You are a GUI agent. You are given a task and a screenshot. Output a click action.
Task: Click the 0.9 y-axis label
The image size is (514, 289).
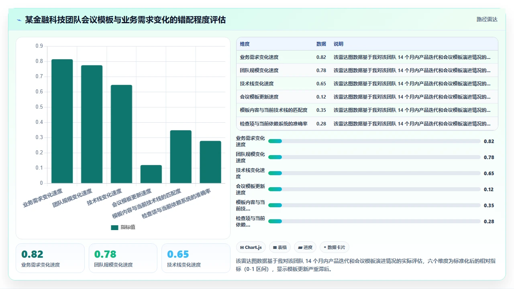[x=39, y=46]
